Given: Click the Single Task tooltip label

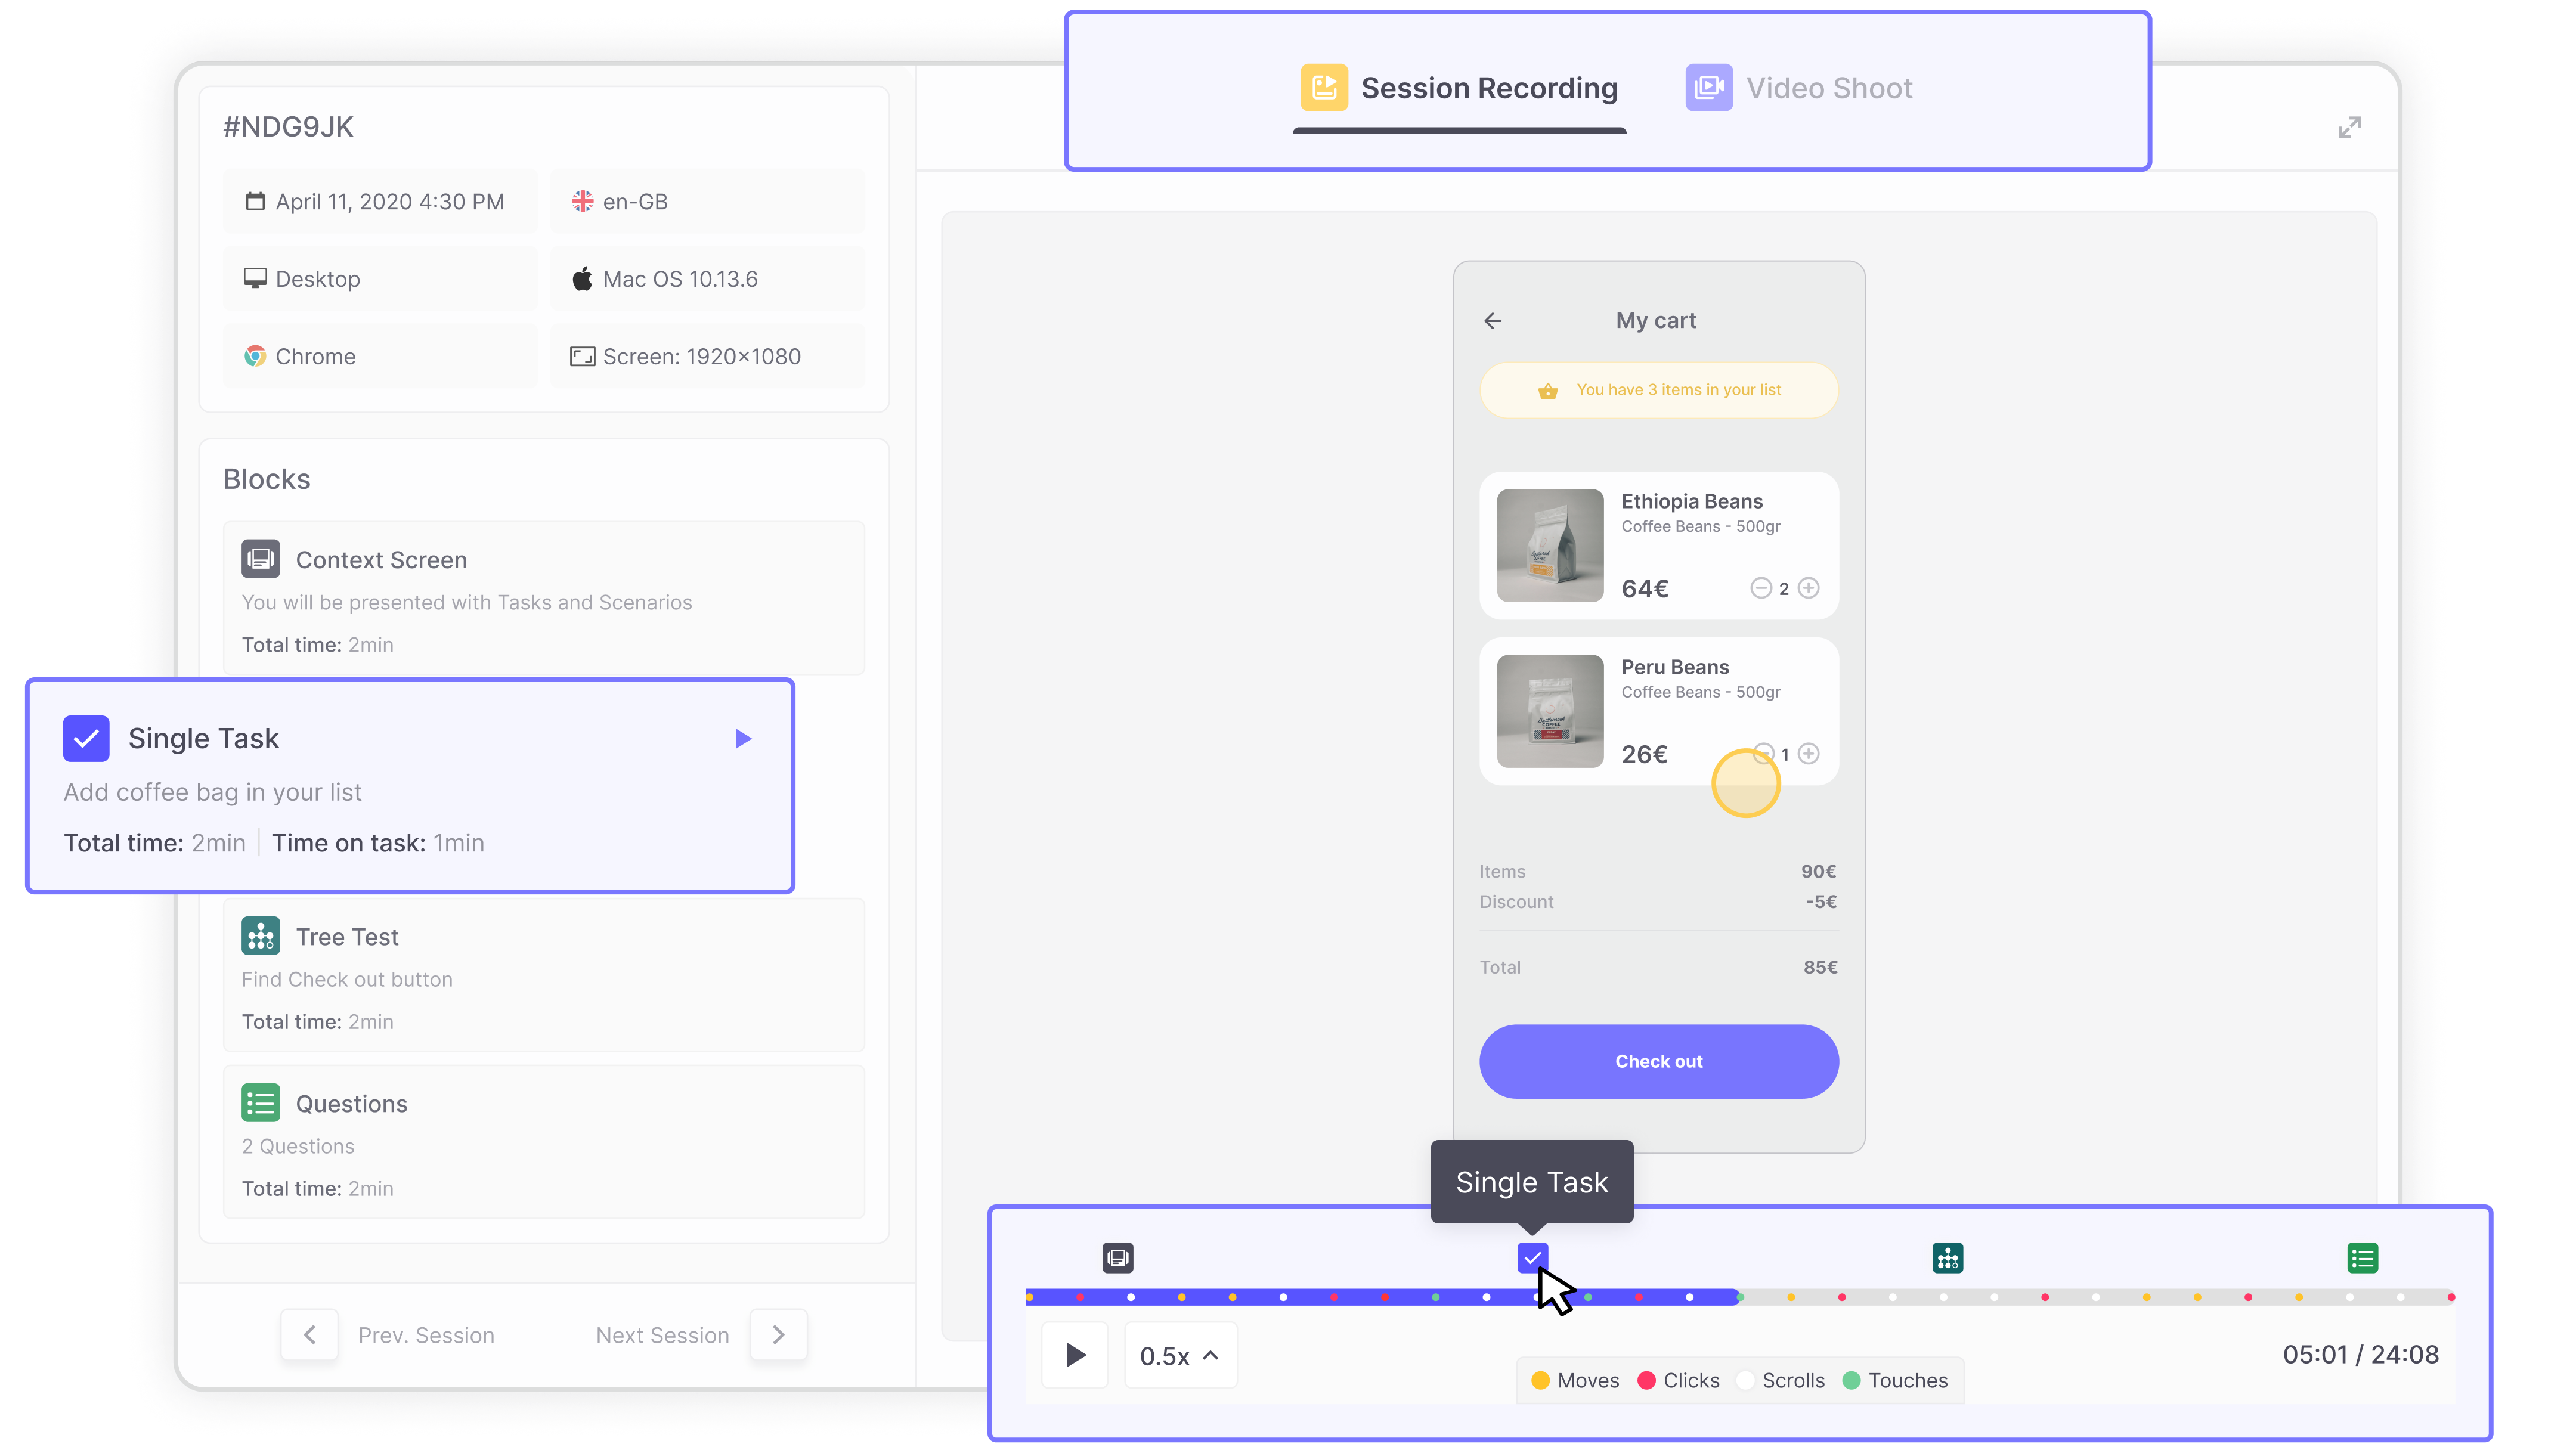Looking at the screenshot, I should coord(1532,1182).
